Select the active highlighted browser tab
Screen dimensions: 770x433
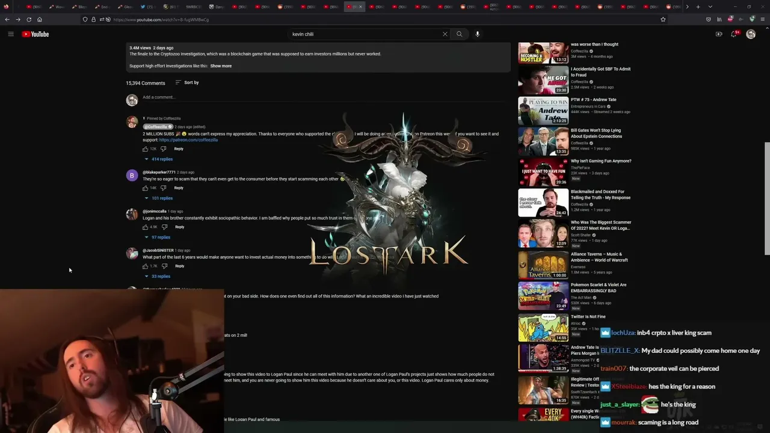[x=354, y=7]
